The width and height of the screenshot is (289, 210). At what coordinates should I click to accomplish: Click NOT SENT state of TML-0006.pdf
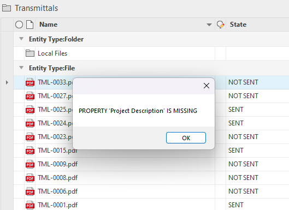(x=243, y=191)
